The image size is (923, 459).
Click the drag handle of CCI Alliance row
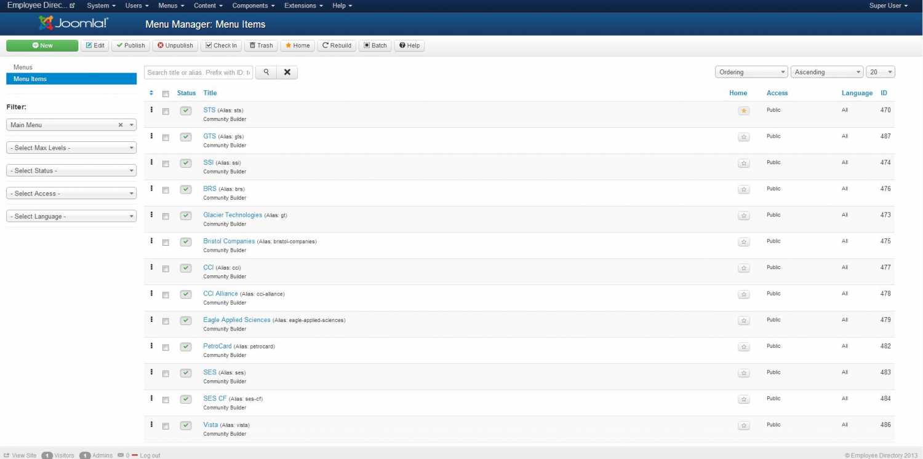151,294
